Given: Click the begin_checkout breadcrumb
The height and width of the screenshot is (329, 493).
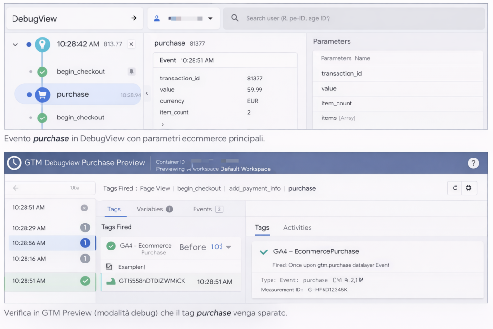Looking at the screenshot, I should tap(199, 188).
